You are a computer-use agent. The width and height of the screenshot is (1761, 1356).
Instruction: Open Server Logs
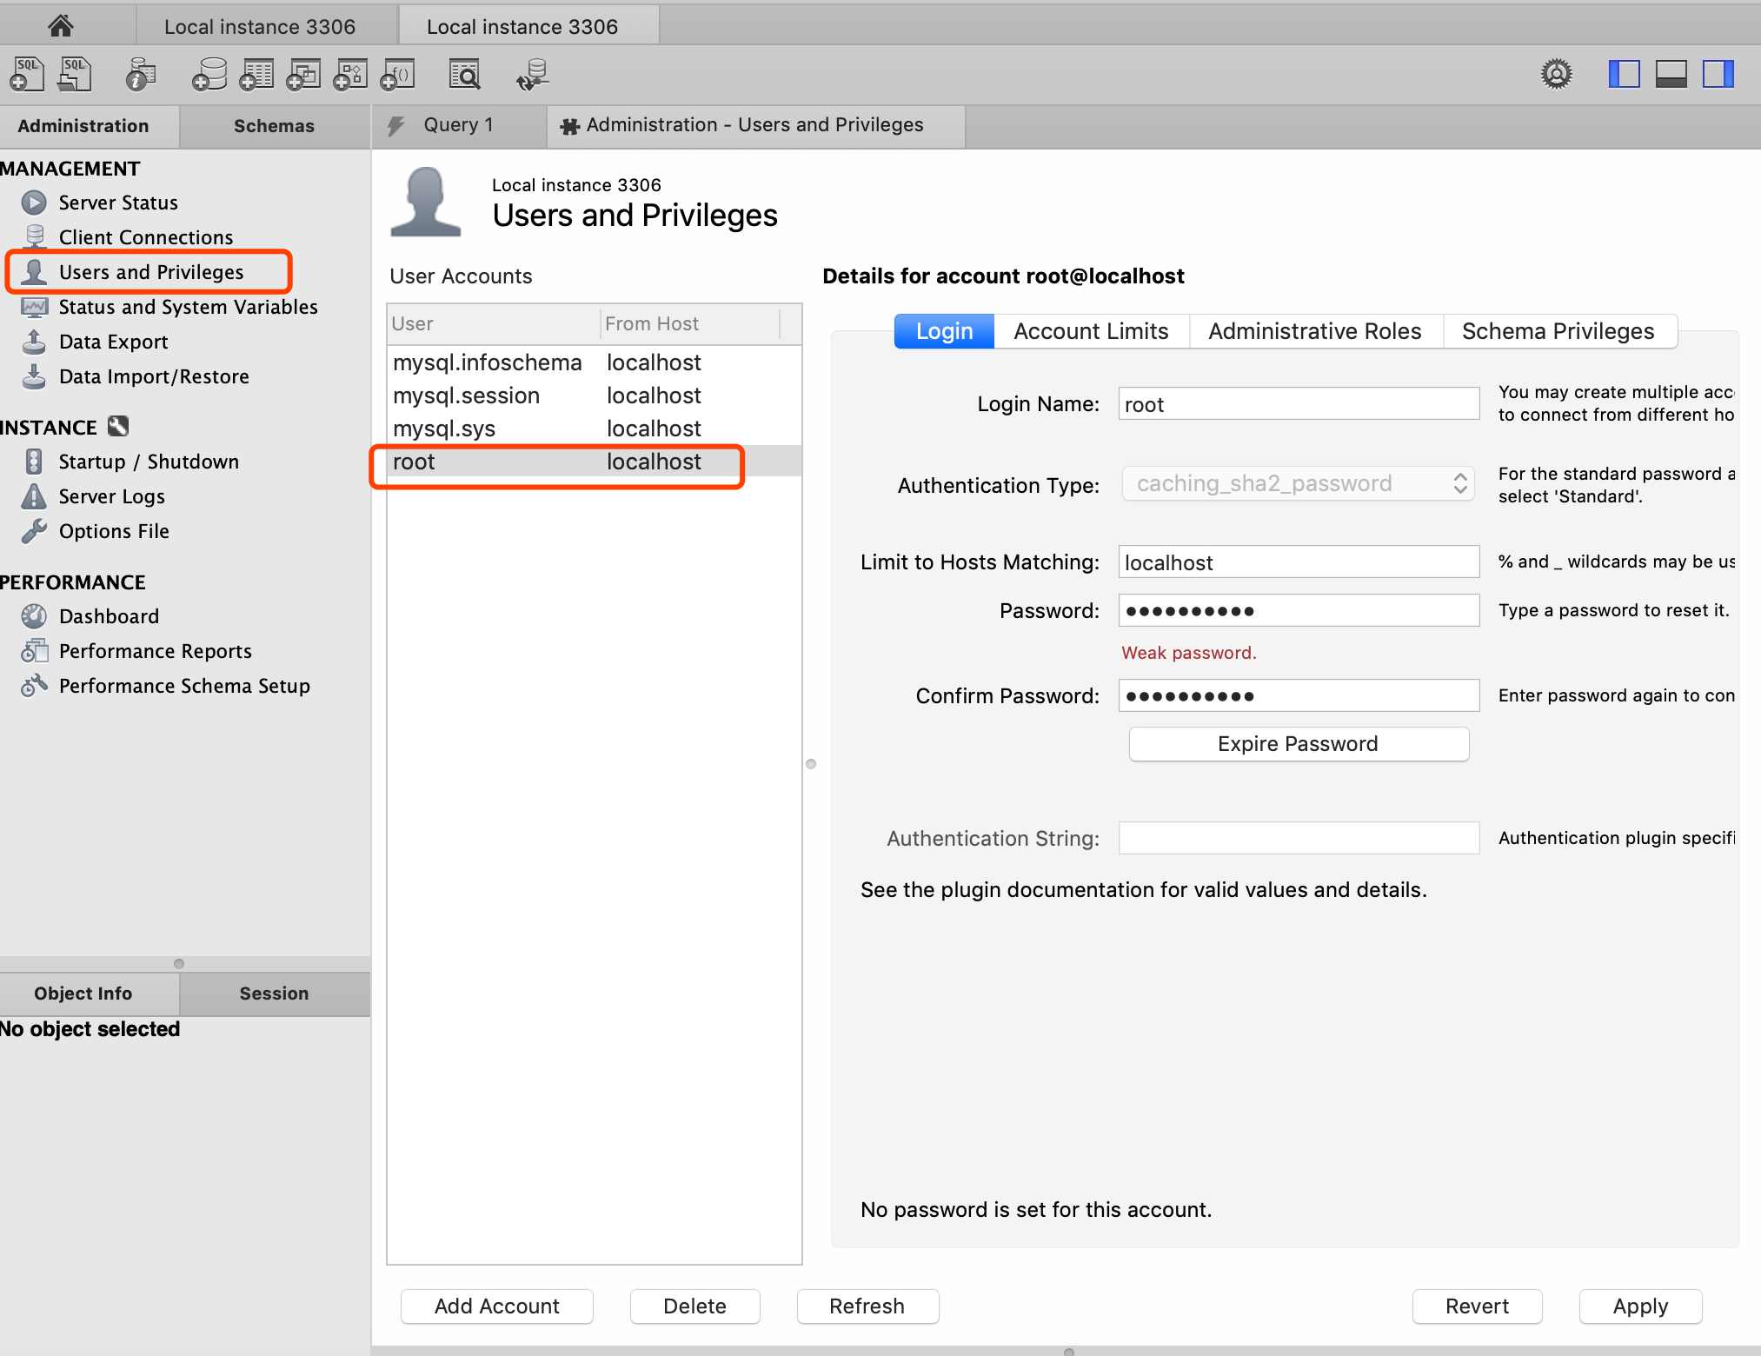tap(111, 496)
